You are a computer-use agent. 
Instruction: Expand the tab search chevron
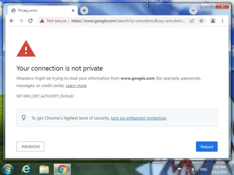pyautogui.click(x=193, y=10)
